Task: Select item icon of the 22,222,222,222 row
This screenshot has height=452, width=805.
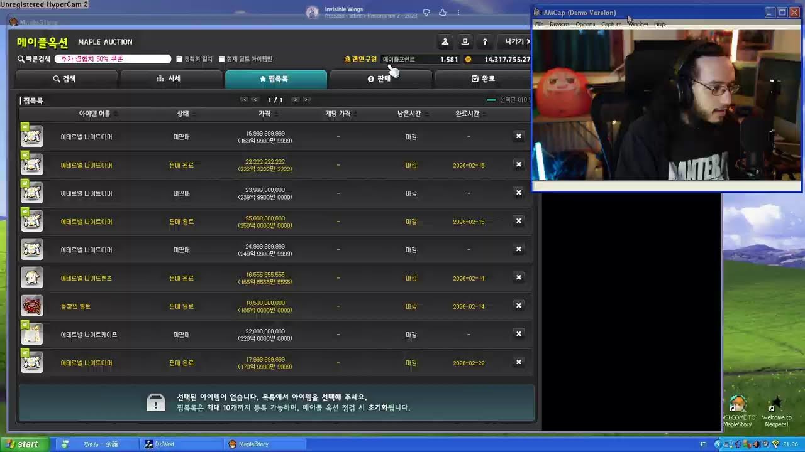Action: click(32, 164)
